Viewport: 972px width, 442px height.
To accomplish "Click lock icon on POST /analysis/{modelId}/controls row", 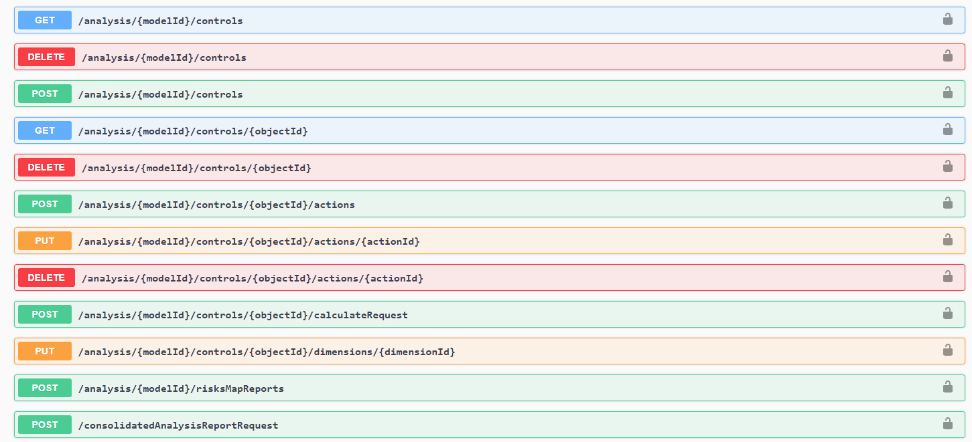I will [947, 93].
